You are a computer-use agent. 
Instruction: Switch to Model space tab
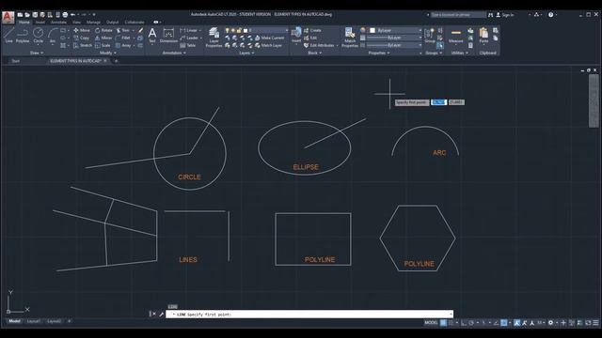point(15,321)
